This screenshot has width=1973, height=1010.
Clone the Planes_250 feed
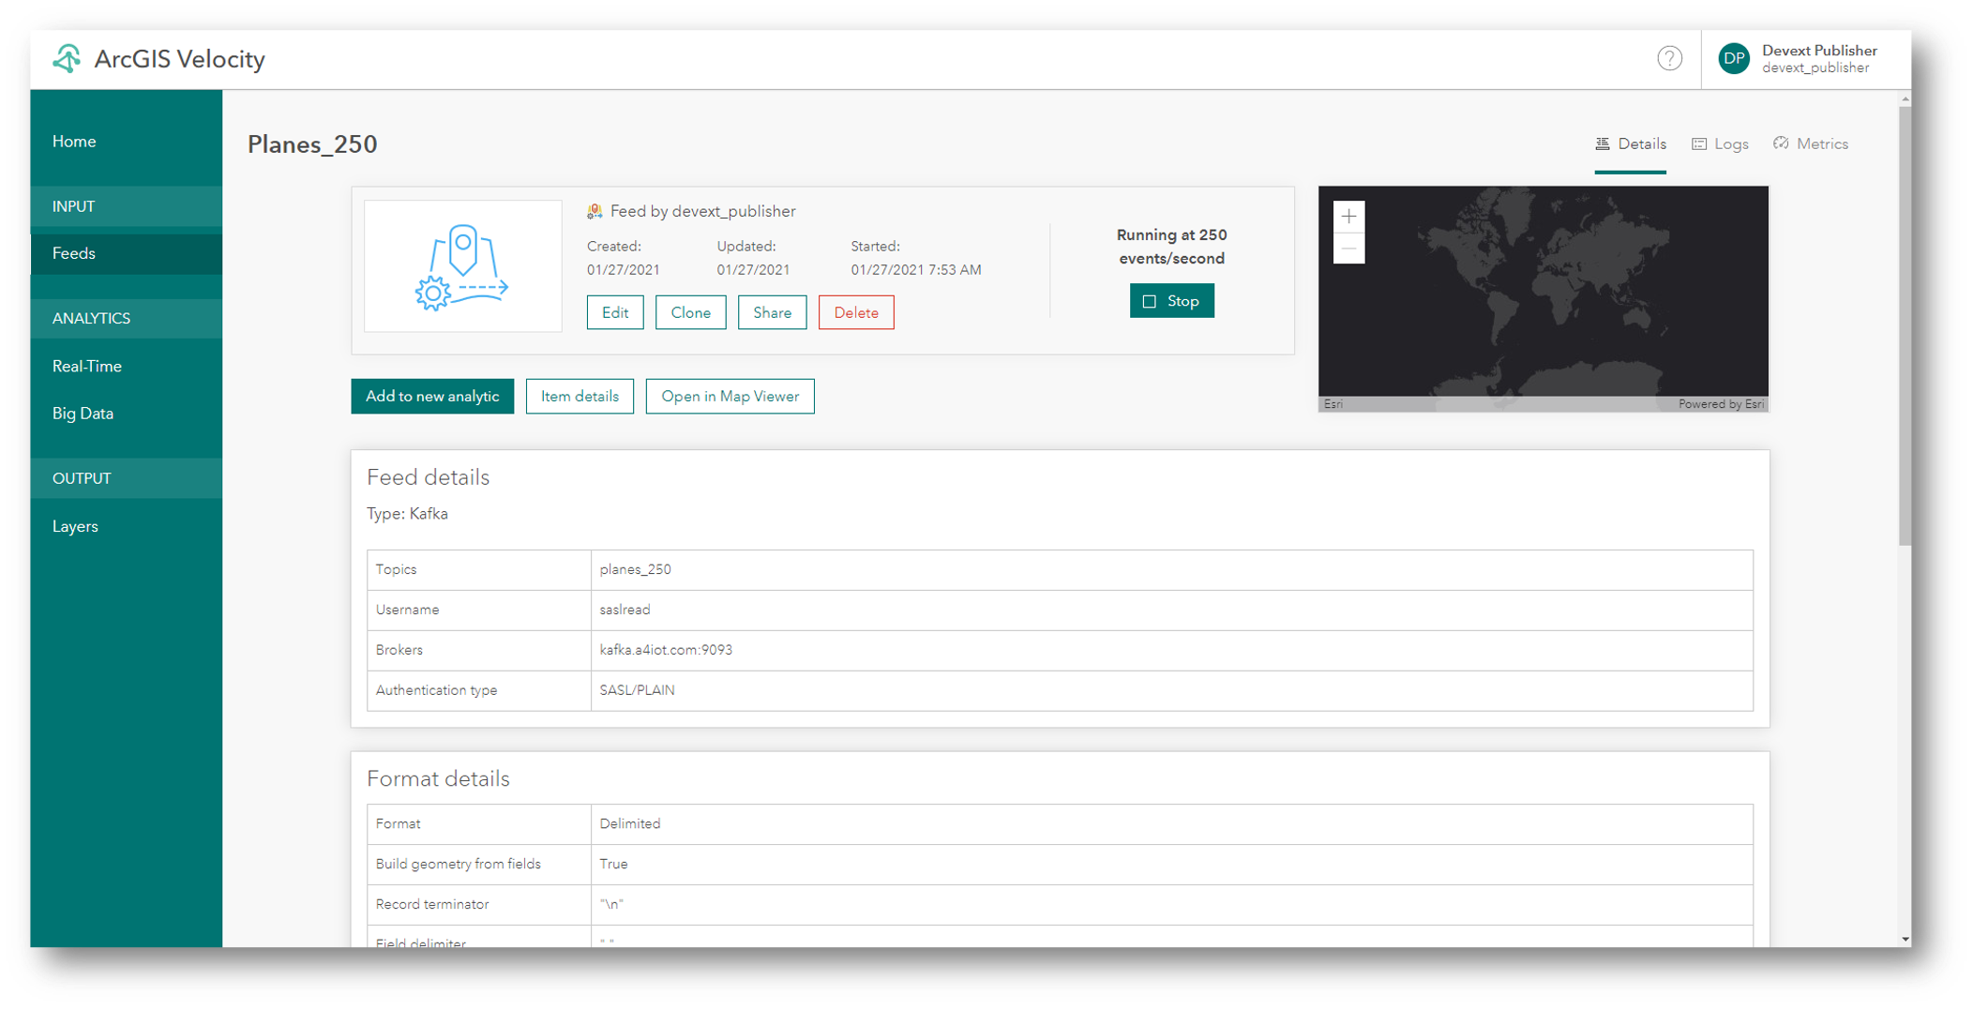point(690,312)
